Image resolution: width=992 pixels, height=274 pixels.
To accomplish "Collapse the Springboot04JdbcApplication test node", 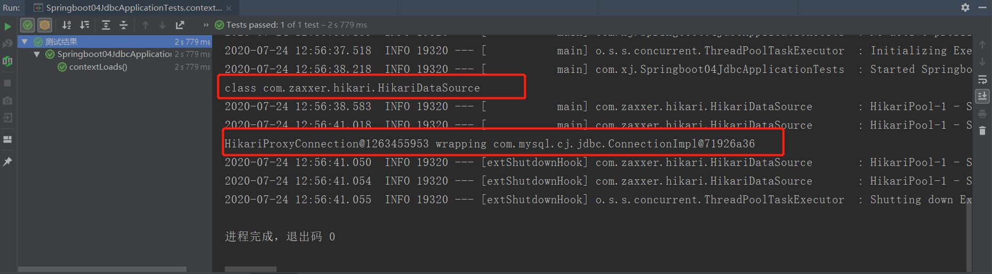I will pyautogui.click(x=37, y=54).
